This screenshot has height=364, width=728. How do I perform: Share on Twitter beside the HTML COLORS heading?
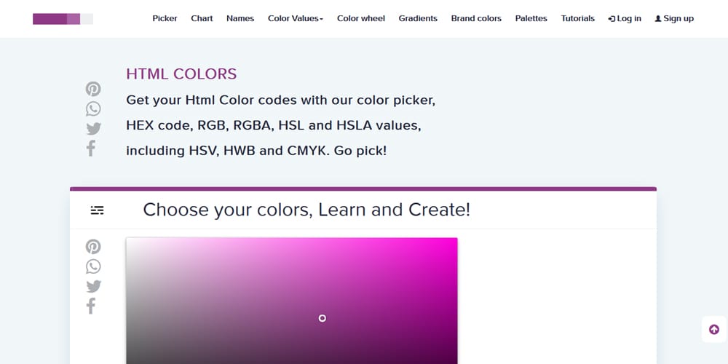(93, 129)
